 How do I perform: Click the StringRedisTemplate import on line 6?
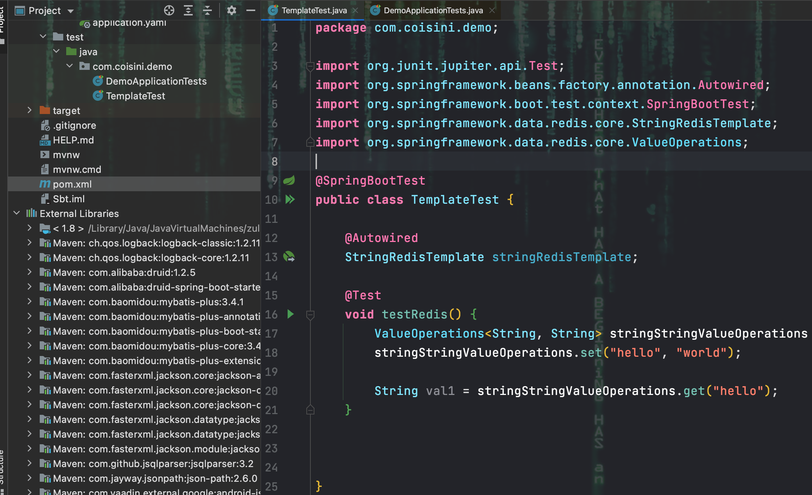point(701,123)
